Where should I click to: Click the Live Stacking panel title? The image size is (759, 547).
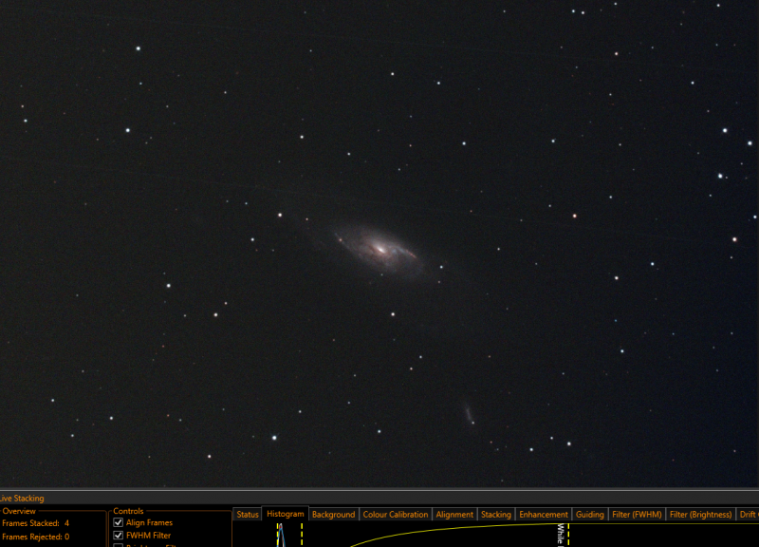21,498
